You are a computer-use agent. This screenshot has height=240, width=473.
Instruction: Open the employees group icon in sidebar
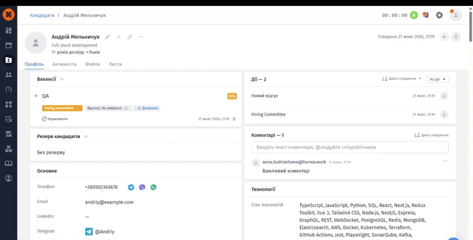coord(8,75)
